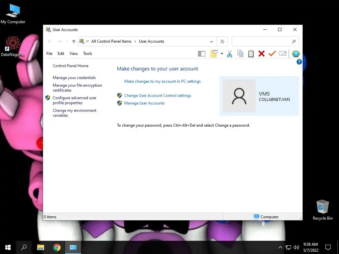Click the VM5 user avatar picture
This screenshot has height=254, width=339.
coord(239,96)
